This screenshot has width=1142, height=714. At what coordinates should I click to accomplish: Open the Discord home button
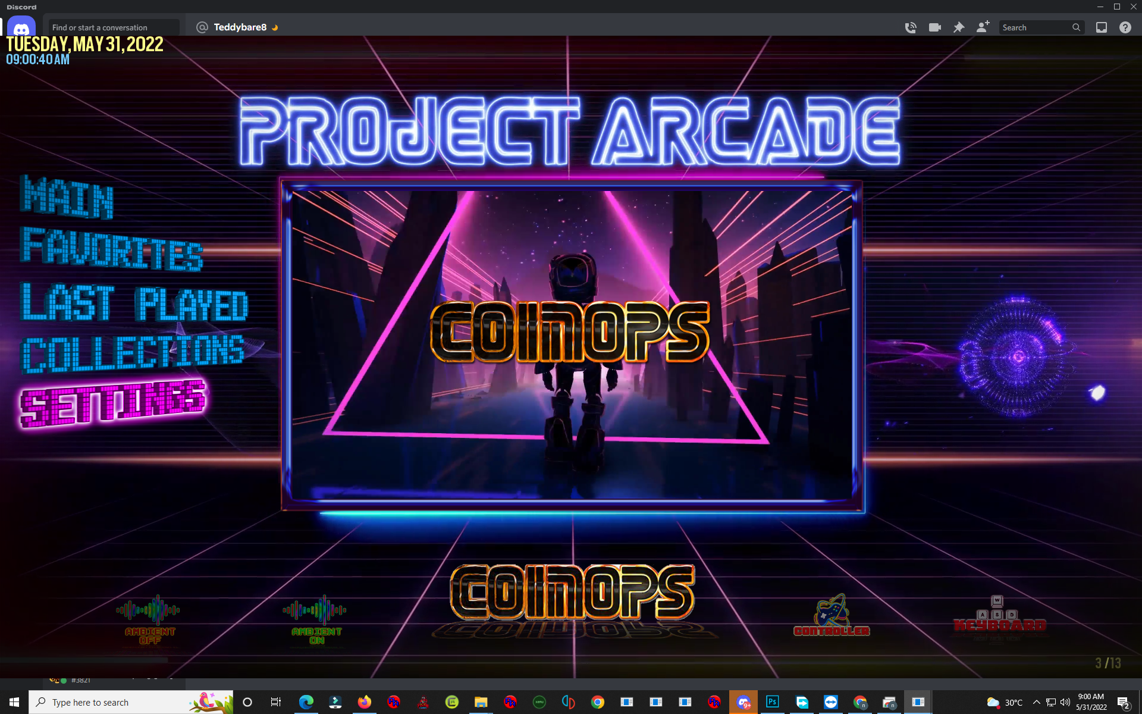(x=21, y=27)
